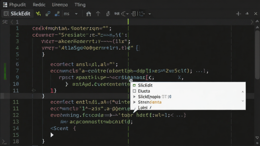Click line number 1 in gutter
This screenshot has height=146, width=260.
pyautogui.click(x=17, y=28)
